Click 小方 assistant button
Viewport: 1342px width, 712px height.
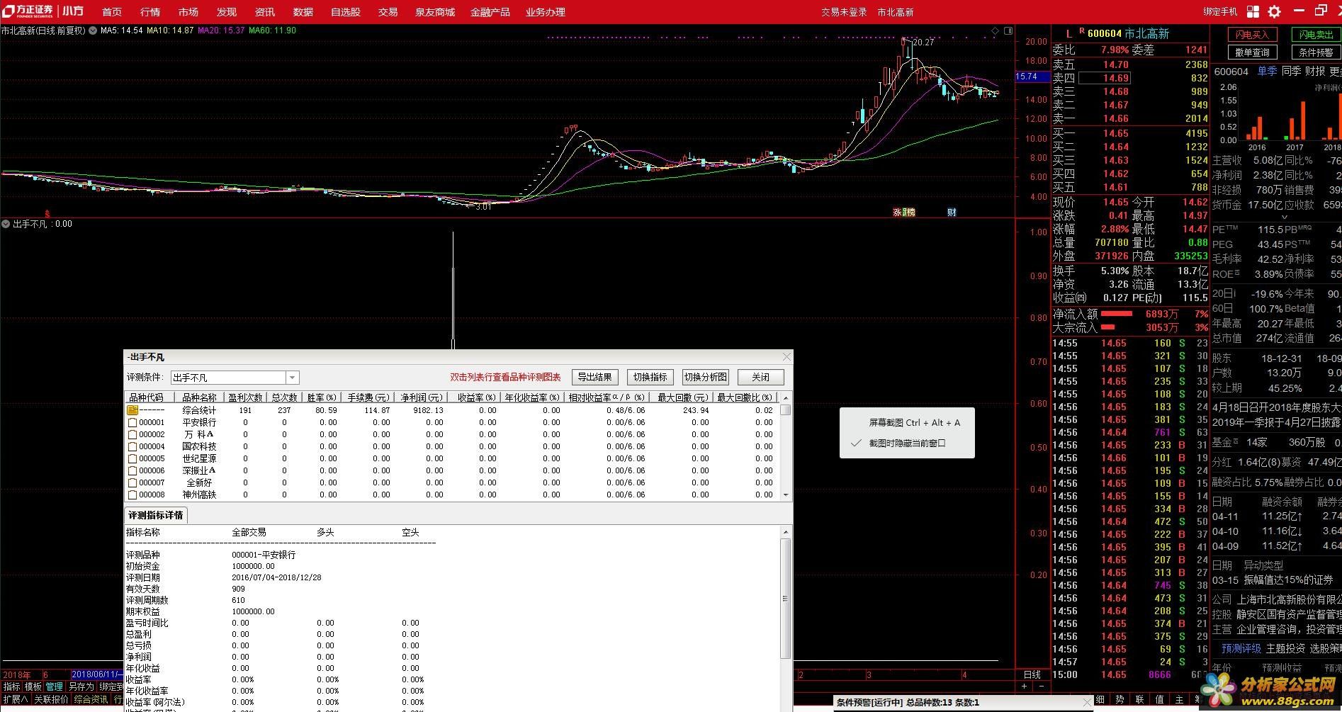(x=72, y=11)
